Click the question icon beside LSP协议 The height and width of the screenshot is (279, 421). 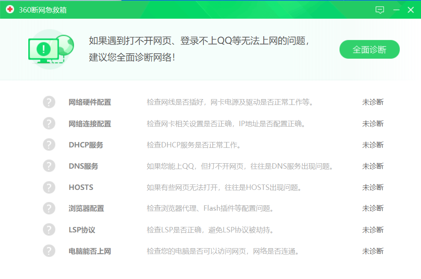coord(49,230)
